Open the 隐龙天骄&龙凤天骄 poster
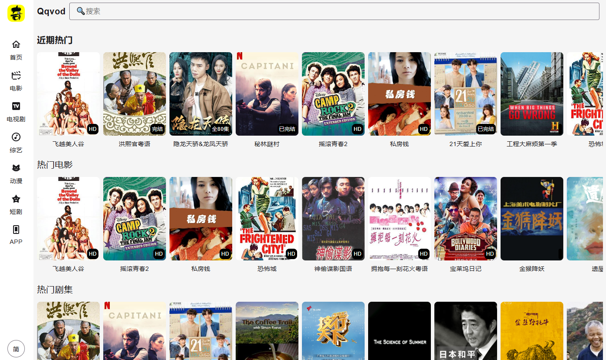The image size is (606, 360). point(201,94)
